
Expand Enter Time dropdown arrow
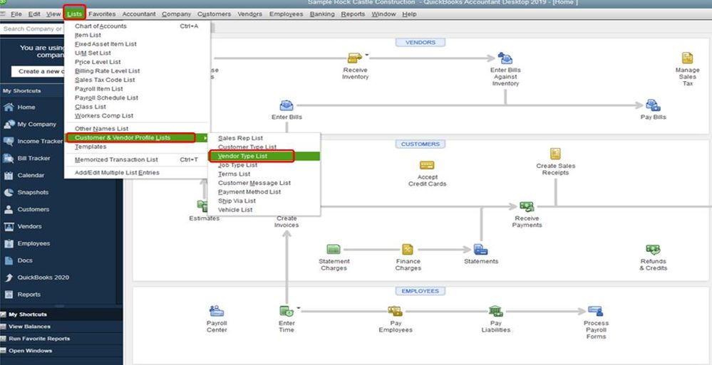coord(299,308)
